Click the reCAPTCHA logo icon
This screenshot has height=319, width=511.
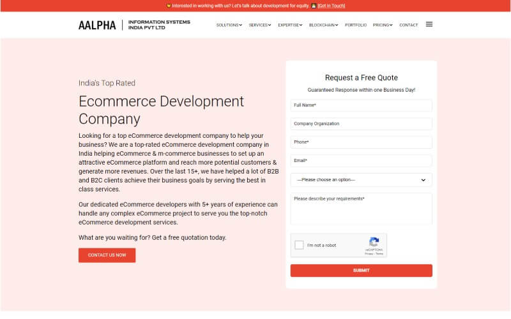[374, 242]
